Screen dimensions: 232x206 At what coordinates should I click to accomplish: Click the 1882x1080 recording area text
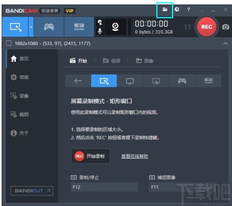[x=53, y=43]
